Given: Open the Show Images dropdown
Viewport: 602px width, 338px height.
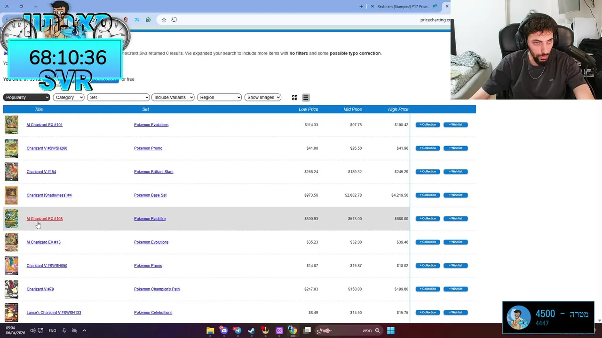Looking at the screenshot, I should 263,97.
